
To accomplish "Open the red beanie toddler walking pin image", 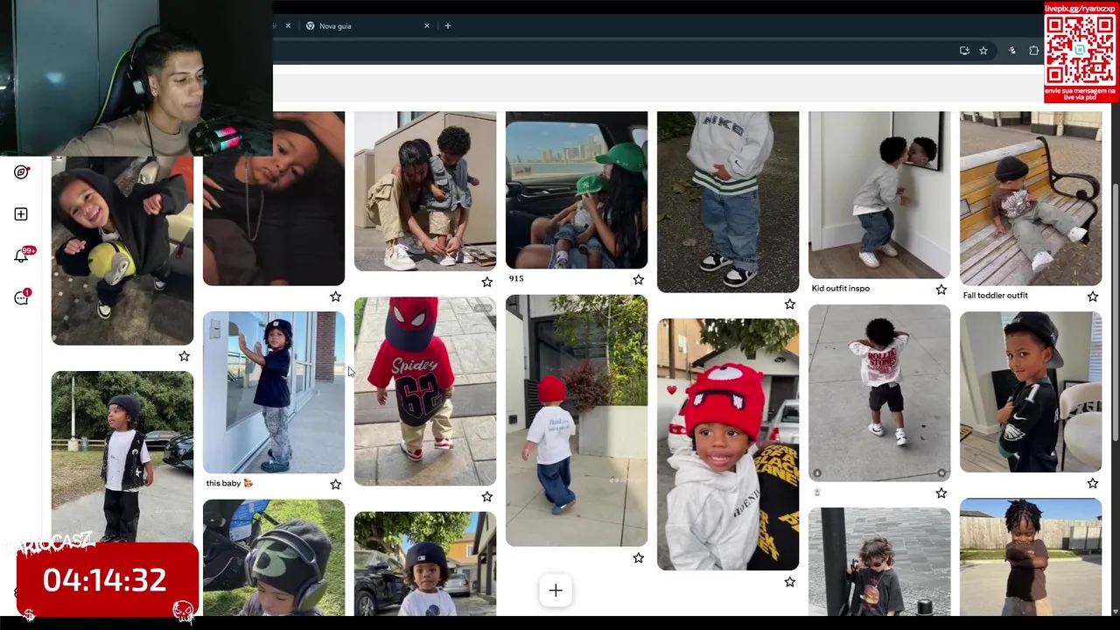I will (x=577, y=421).
